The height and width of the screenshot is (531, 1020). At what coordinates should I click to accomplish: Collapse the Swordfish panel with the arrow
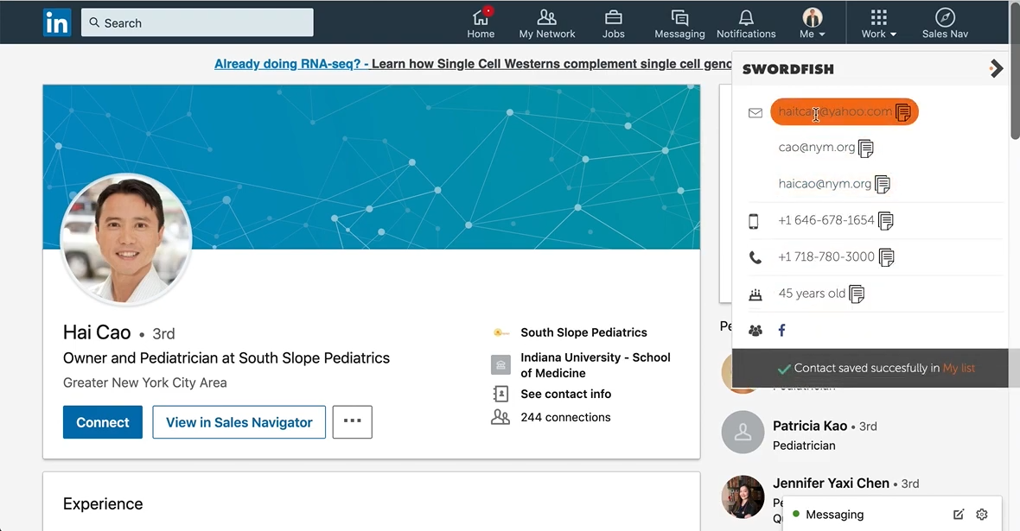click(996, 68)
